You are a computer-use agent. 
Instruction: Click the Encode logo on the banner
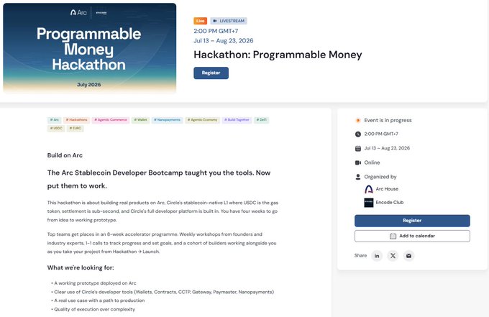(x=101, y=13)
